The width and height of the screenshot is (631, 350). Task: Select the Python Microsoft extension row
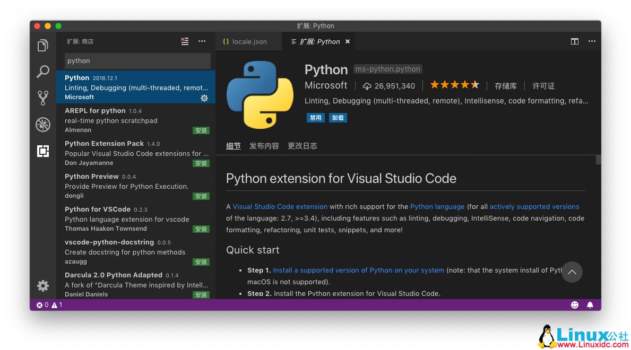point(136,87)
